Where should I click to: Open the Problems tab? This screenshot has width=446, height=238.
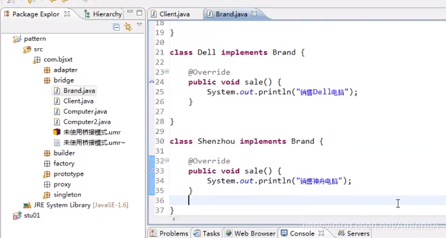(x=169, y=233)
